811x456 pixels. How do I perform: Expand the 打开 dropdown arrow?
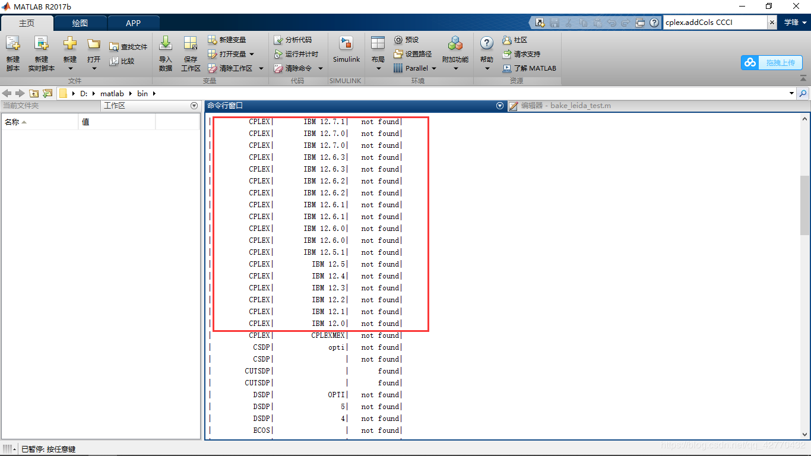[94, 68]
